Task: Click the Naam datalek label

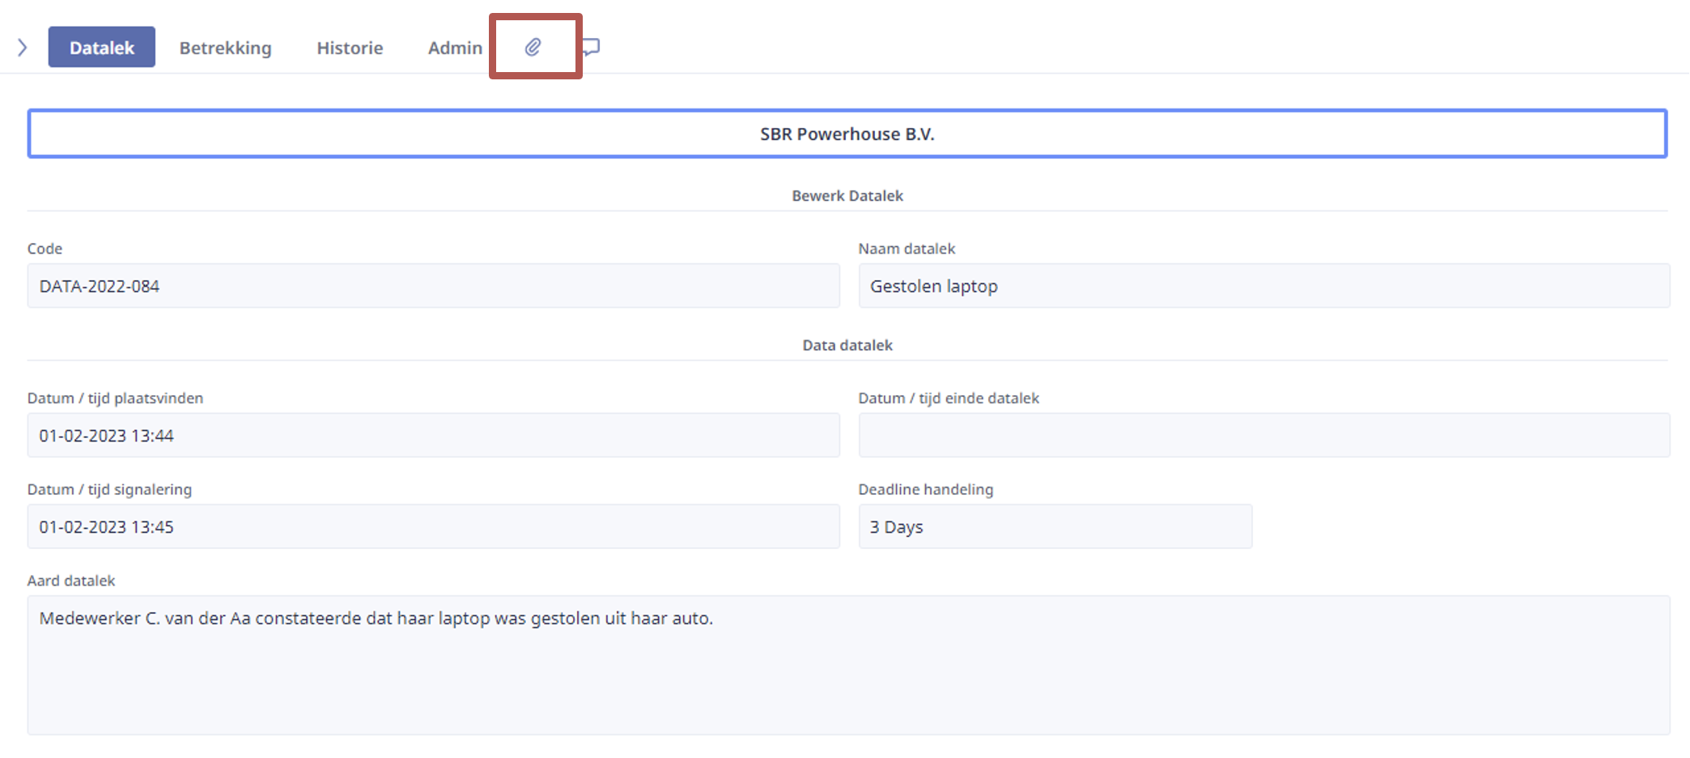Action: click(x=907, y=249)
